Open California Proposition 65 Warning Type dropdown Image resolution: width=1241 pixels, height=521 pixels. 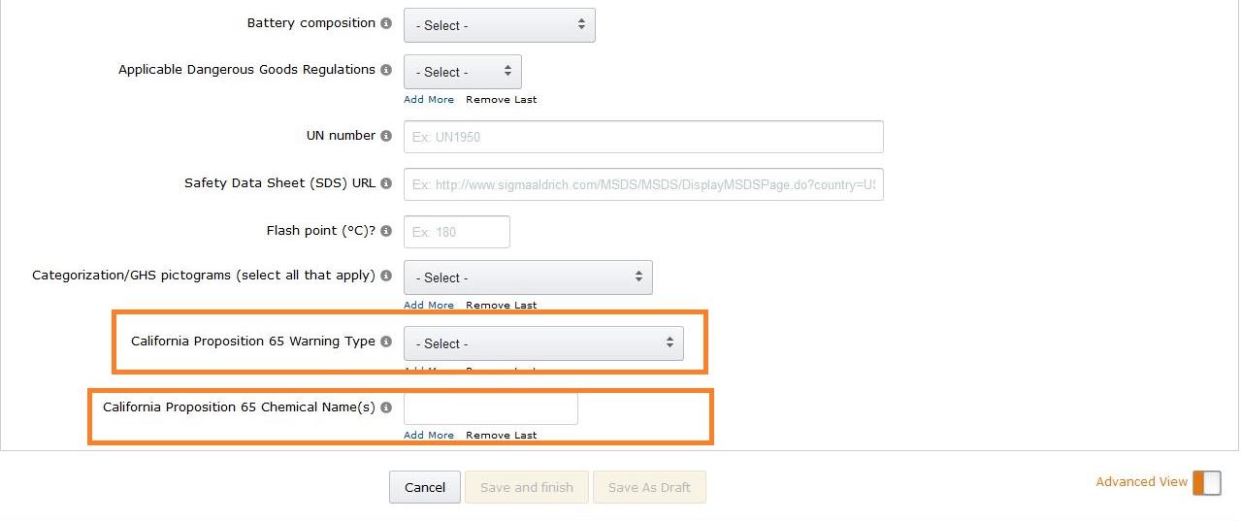(543, 343)
